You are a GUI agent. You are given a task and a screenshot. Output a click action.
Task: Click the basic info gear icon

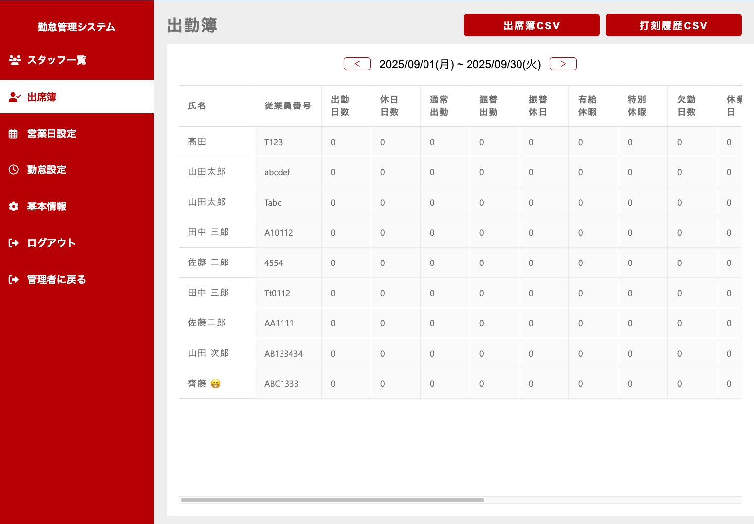pyautogui.click(x=14, y=207)
